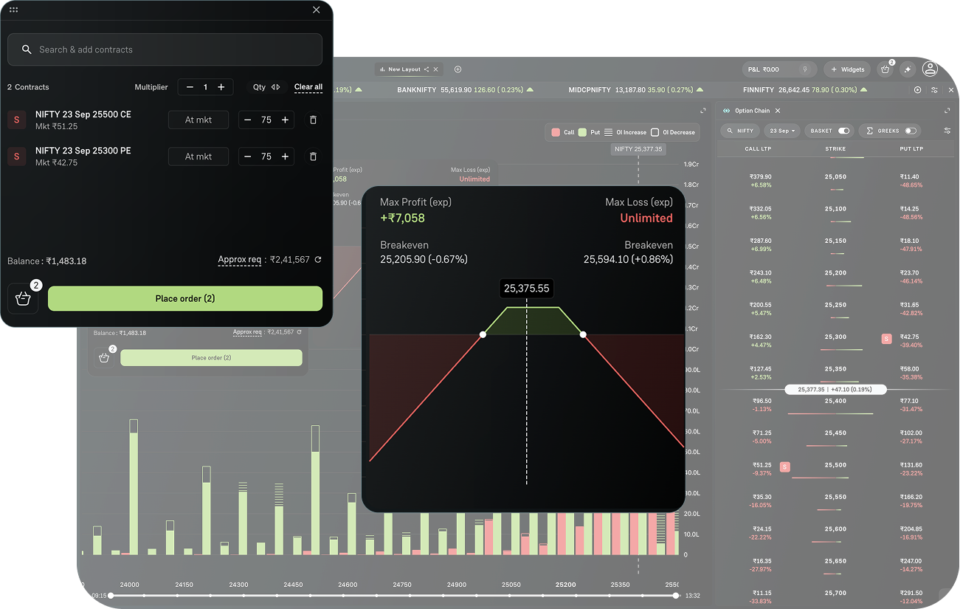Viewport: 960px width, 609px height.
Task: Click the ticker bar play icon
Action: 918,90
